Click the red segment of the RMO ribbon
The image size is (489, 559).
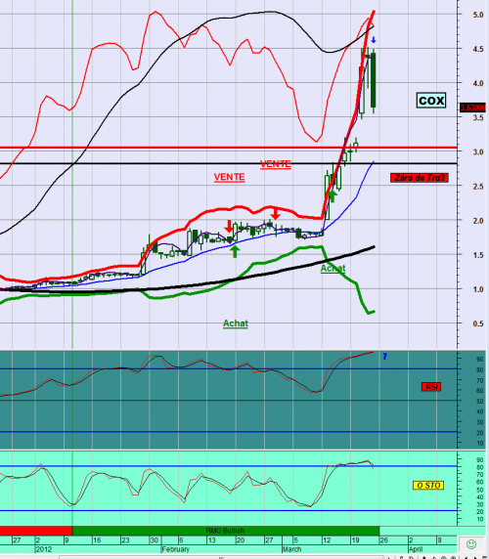click(36, 531)
